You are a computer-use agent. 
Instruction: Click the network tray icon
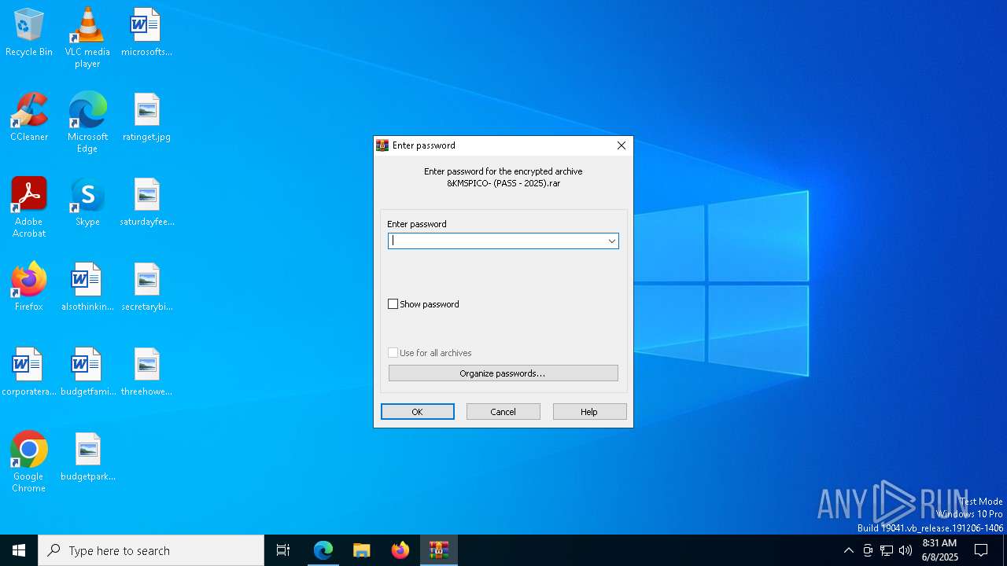pos(887,550)
